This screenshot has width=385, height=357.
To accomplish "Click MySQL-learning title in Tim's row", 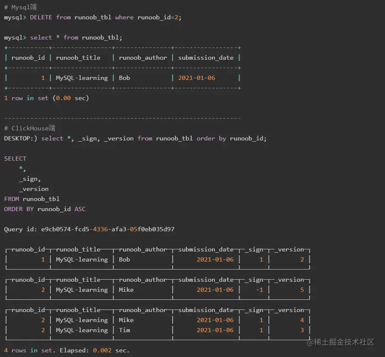I will [82, 330].
